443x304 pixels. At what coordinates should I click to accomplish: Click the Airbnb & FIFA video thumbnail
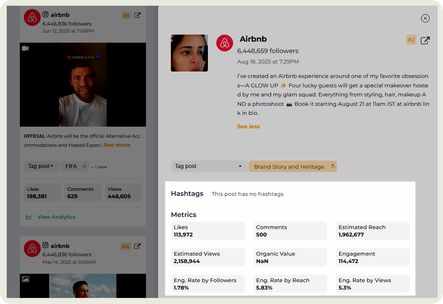coord(83,85)
